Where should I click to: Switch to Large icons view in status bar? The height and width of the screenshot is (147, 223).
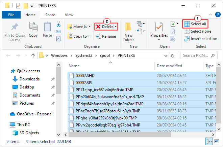click(x=217, y=141)
